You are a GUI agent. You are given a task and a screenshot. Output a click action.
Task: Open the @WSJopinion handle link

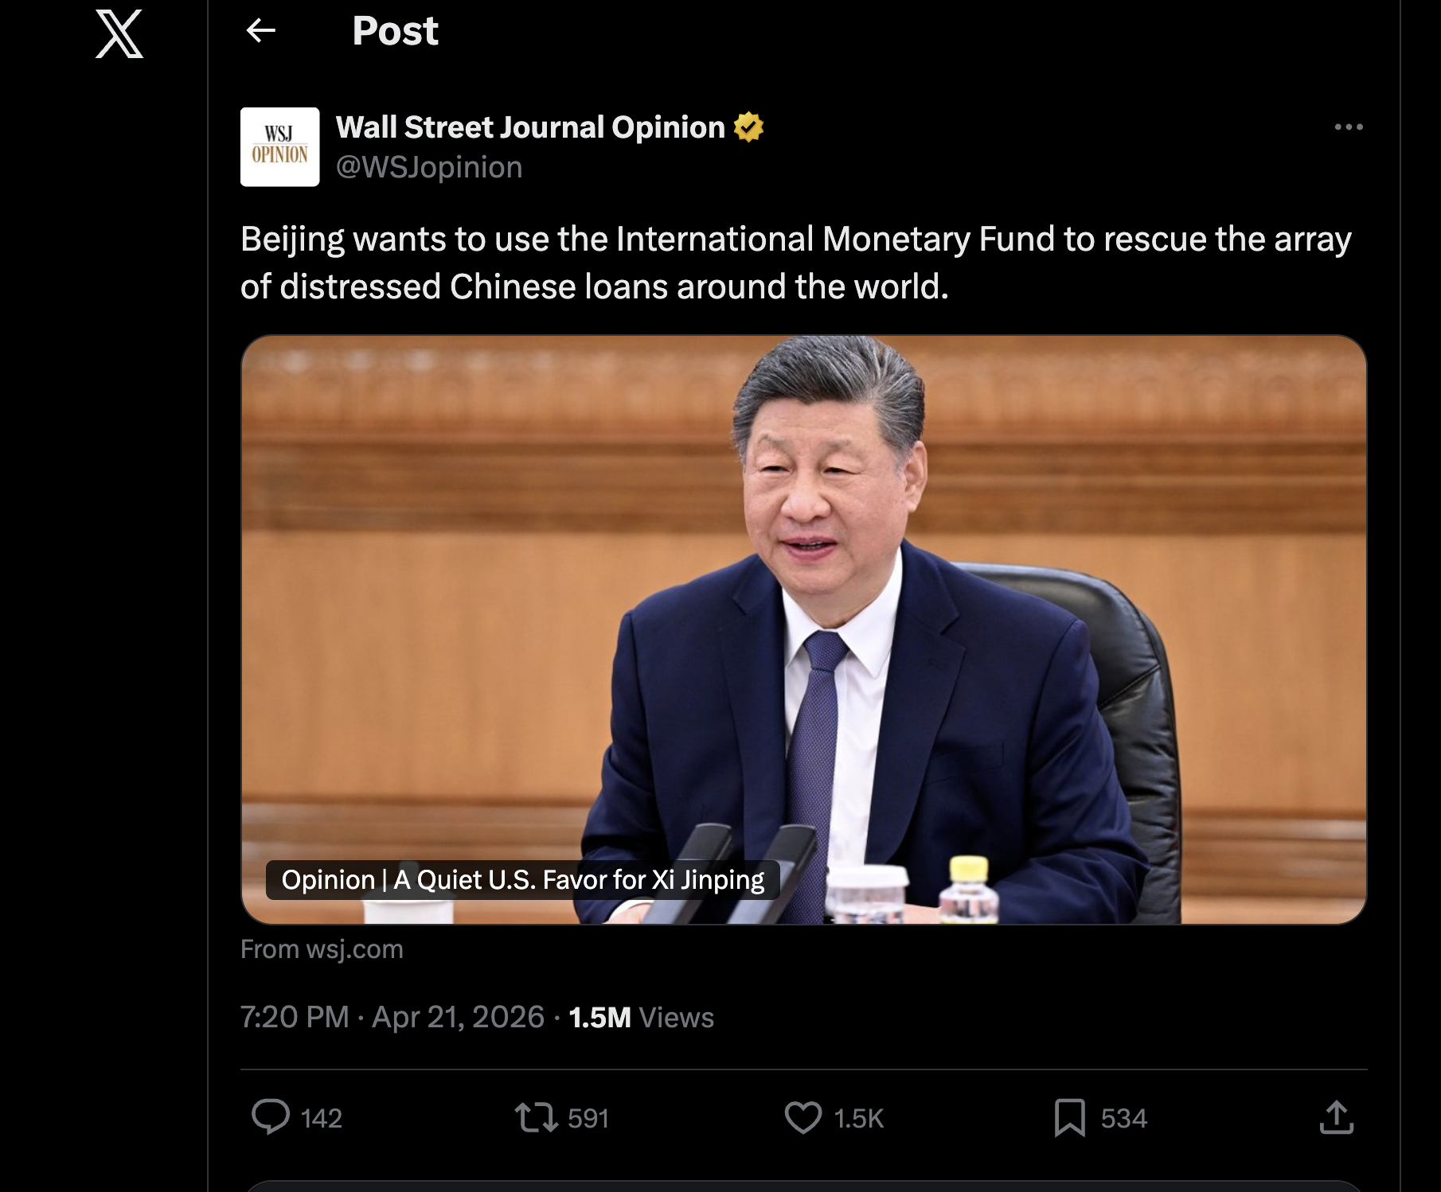point(429,167)
